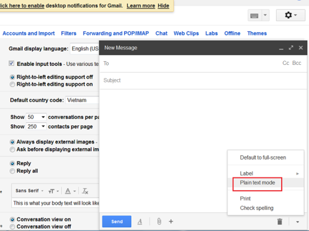309x231 pixels.
Task: Click the remove formatting icon
Action: [x=85, y=191]
